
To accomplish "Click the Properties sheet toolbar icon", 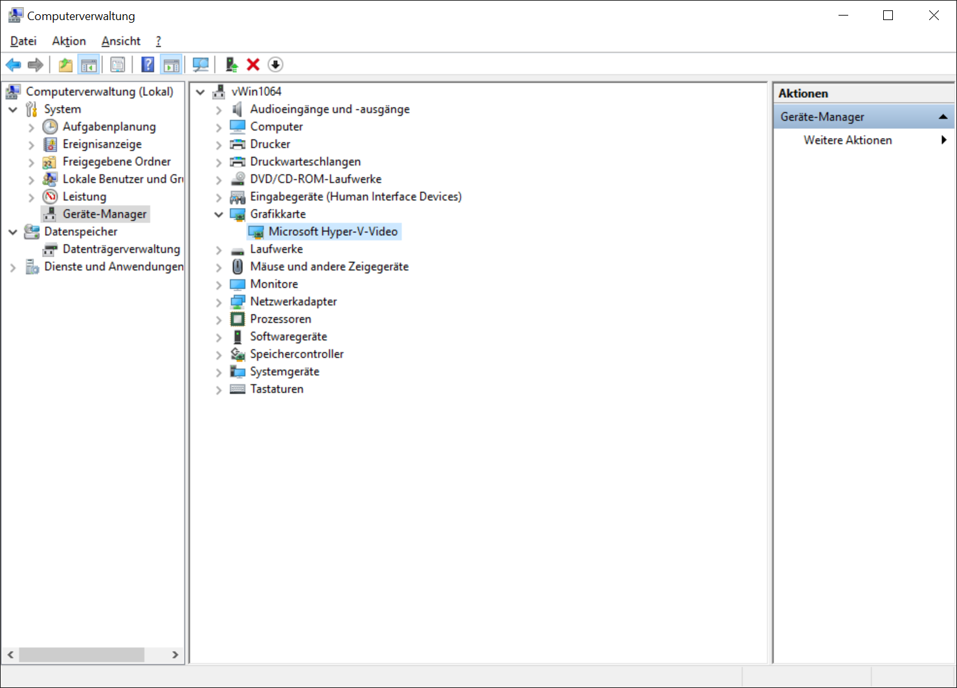I will click(x=118, y=65).
